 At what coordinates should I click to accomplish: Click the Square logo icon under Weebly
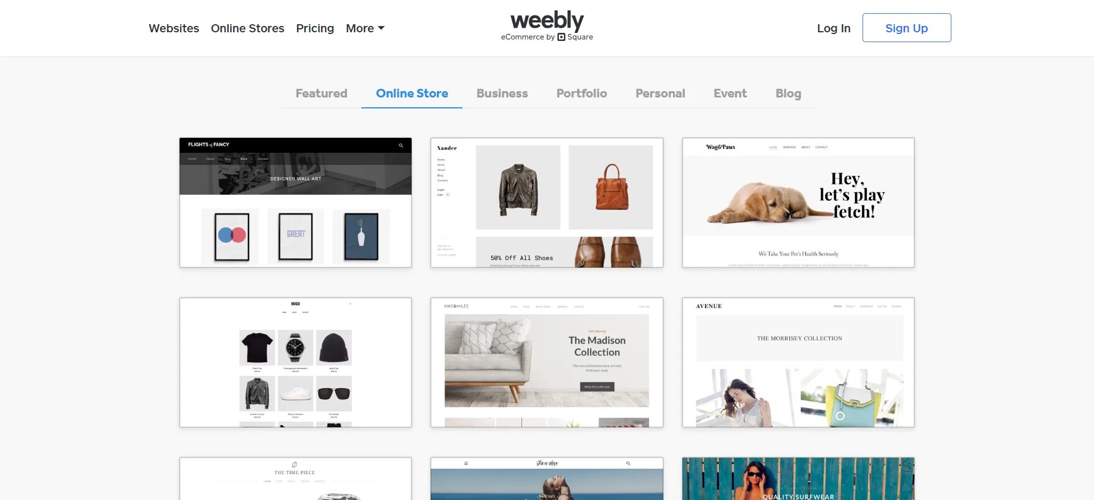(561, 37)
